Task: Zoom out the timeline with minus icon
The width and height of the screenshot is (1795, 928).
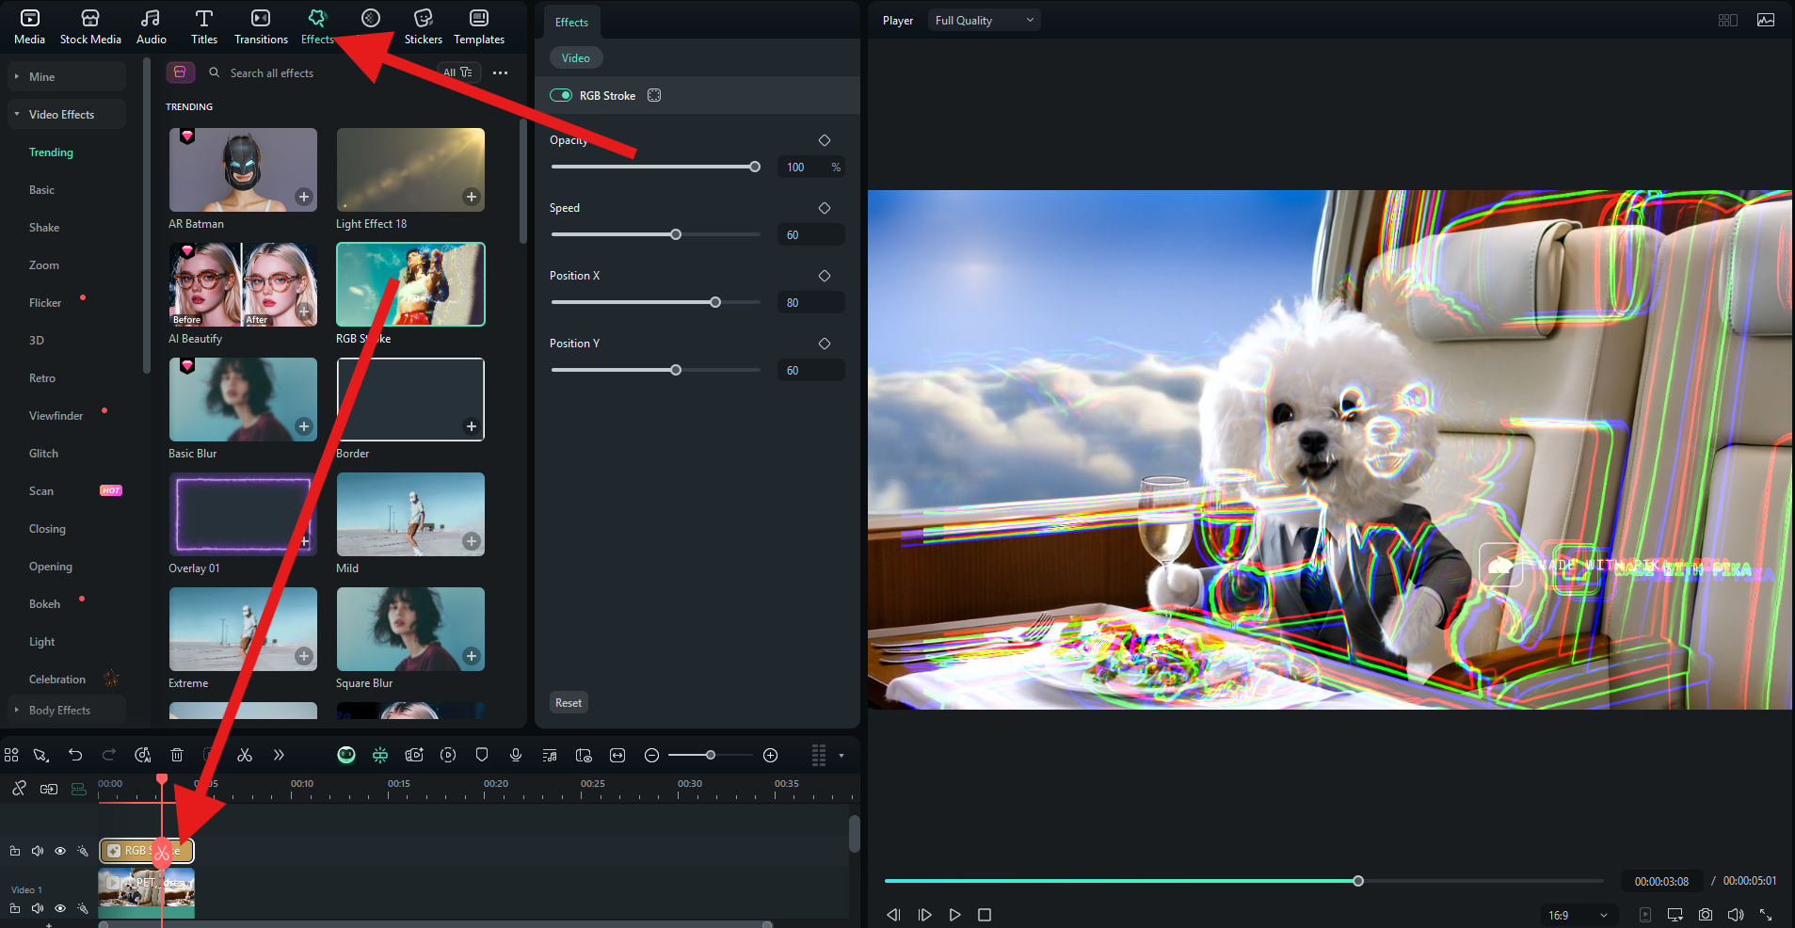Action: pyautogui.click(x=651, y=755)
